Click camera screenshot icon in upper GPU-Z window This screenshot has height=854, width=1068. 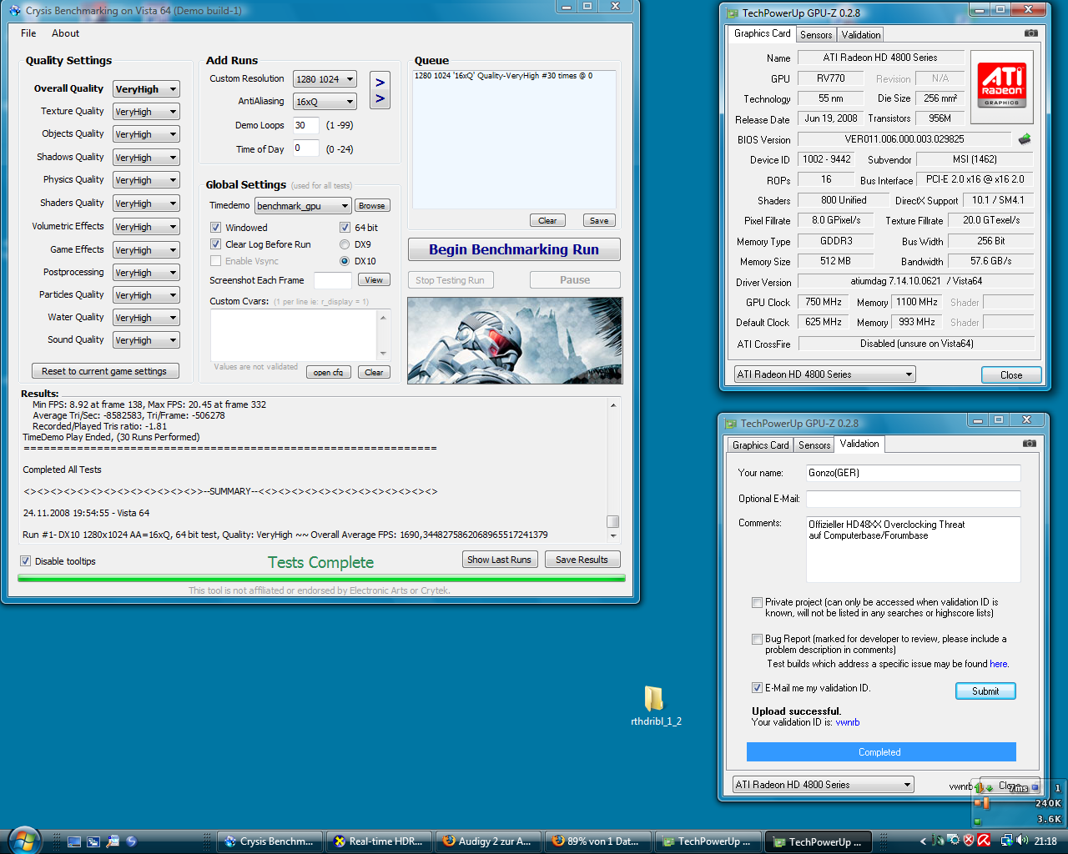pos(1031,33)
